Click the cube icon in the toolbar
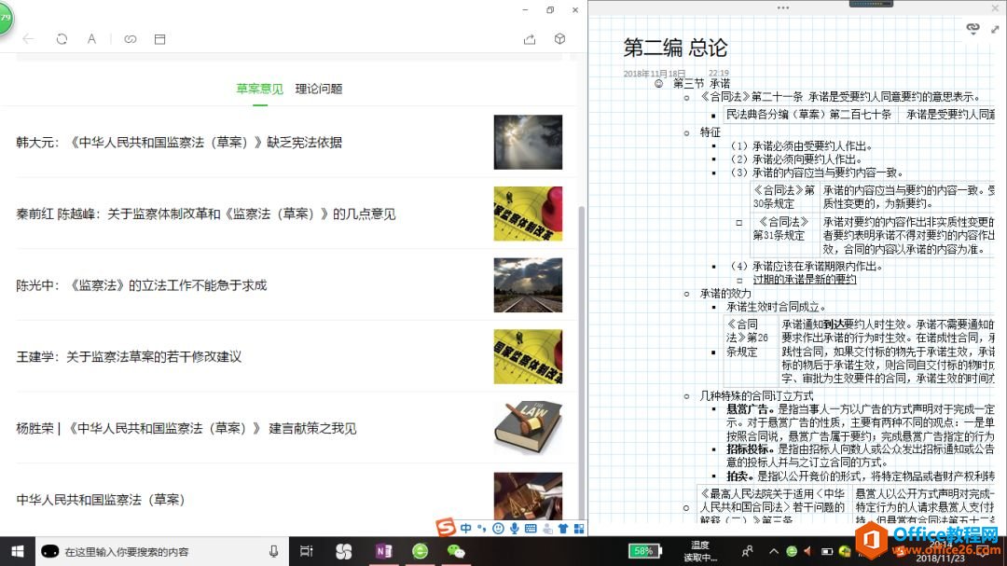 559,39
